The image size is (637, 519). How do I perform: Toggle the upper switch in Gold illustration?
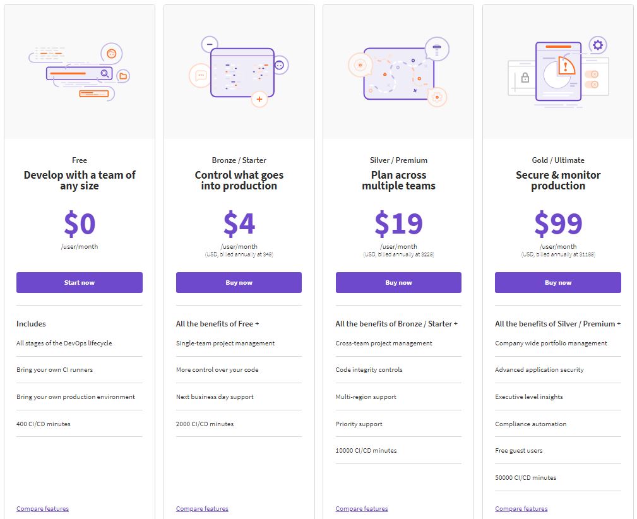pyautogui.click(x=592, y=74)
